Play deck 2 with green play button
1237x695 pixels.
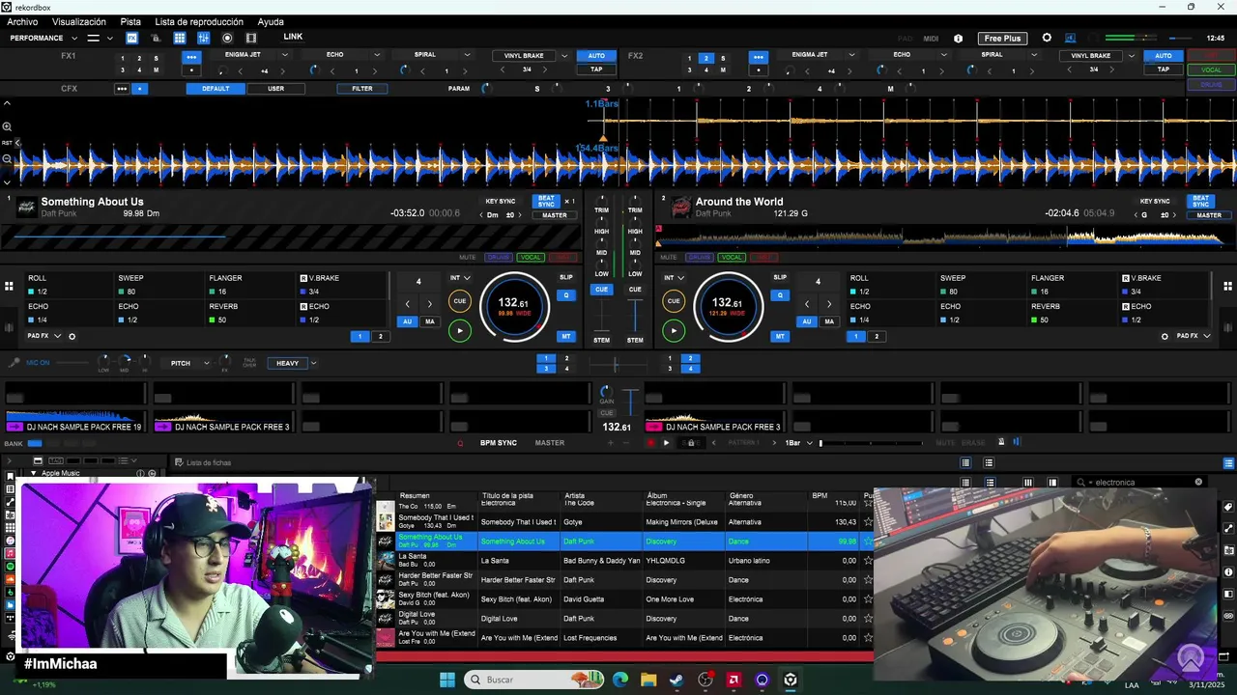pos(674,331)
